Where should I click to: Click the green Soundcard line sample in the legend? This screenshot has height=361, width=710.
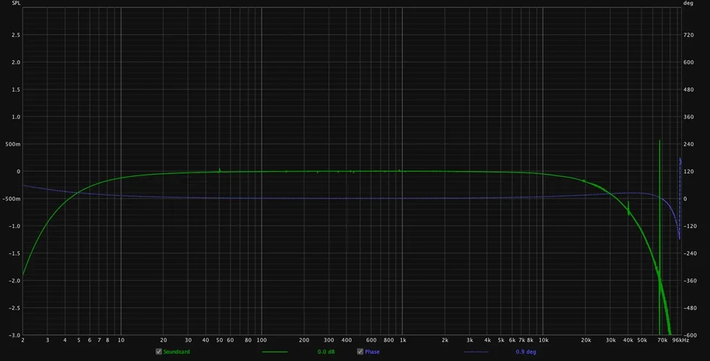coord(275,352)
